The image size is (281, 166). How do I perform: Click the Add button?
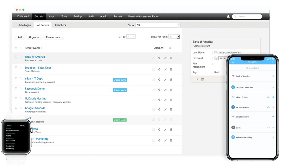click(x=20, y=37)
